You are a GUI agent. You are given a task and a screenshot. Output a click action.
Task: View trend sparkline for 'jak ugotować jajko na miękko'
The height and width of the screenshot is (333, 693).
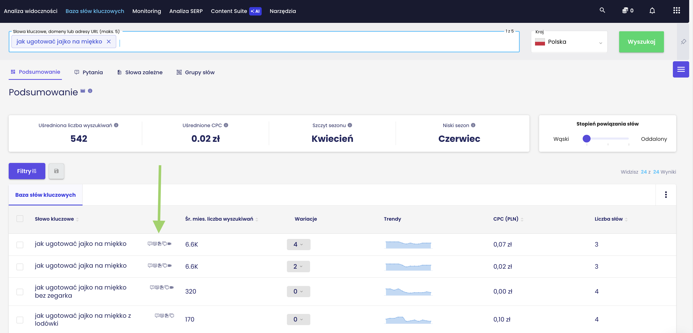(x=408, y=245)
